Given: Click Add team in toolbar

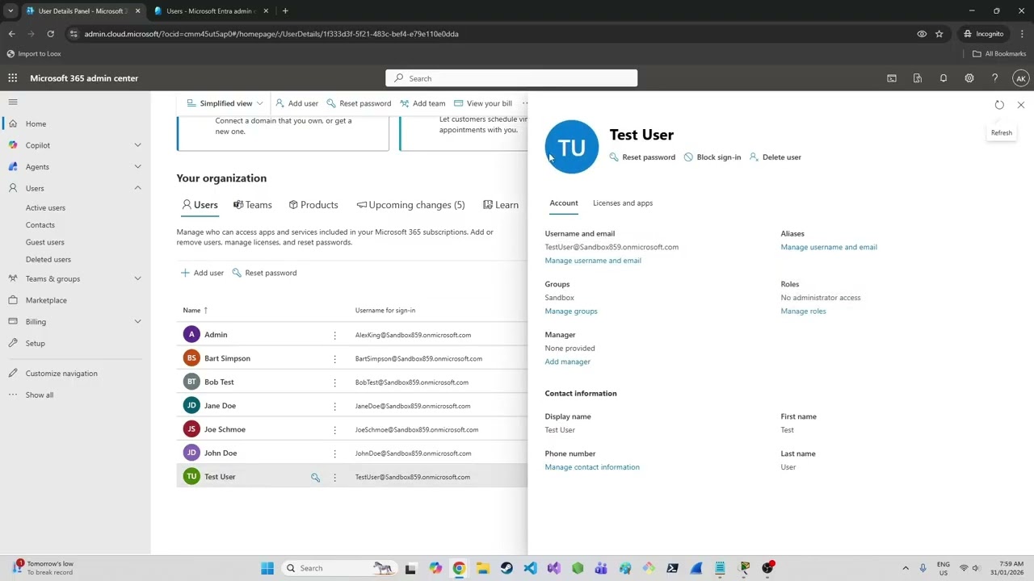Looking at the screenshot, I should 422,103.
